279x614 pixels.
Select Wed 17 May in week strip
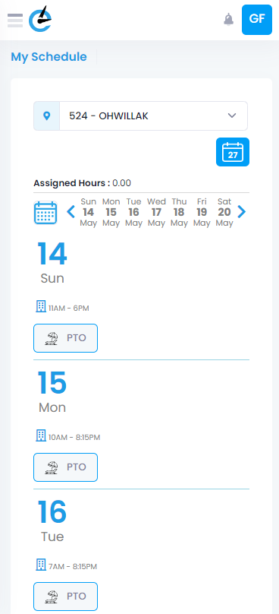pyautogui.click(x=156, y=212)
